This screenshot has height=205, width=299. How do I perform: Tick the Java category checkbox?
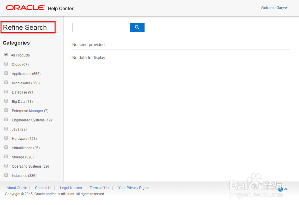[6, 129]
